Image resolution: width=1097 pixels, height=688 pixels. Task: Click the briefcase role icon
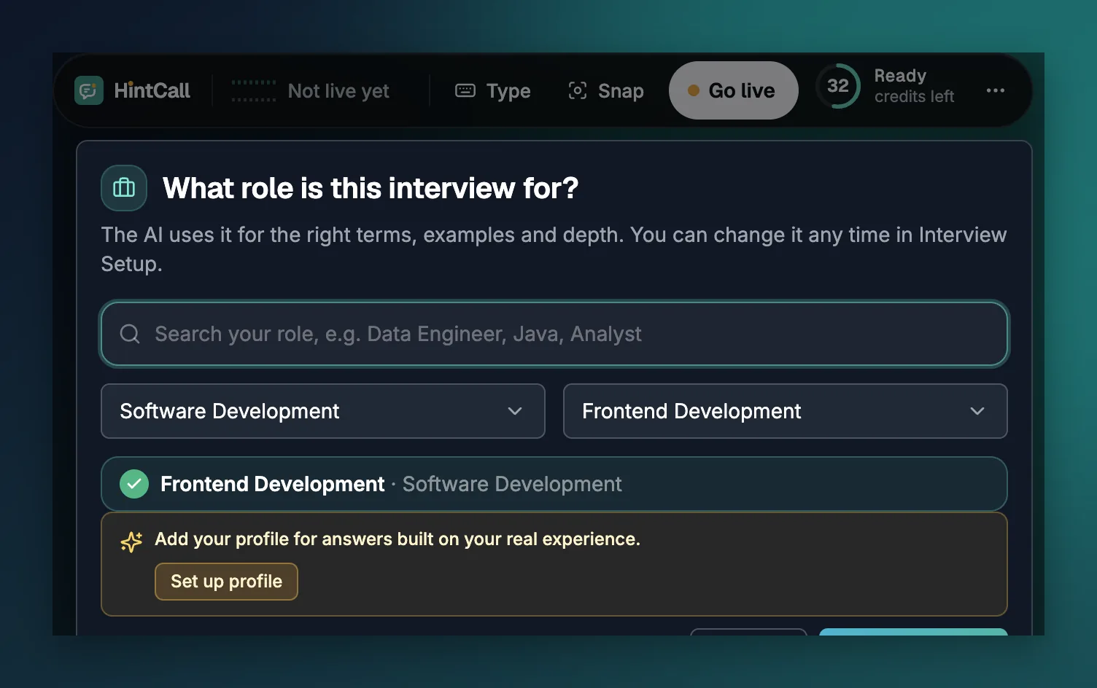click(124, 188)
